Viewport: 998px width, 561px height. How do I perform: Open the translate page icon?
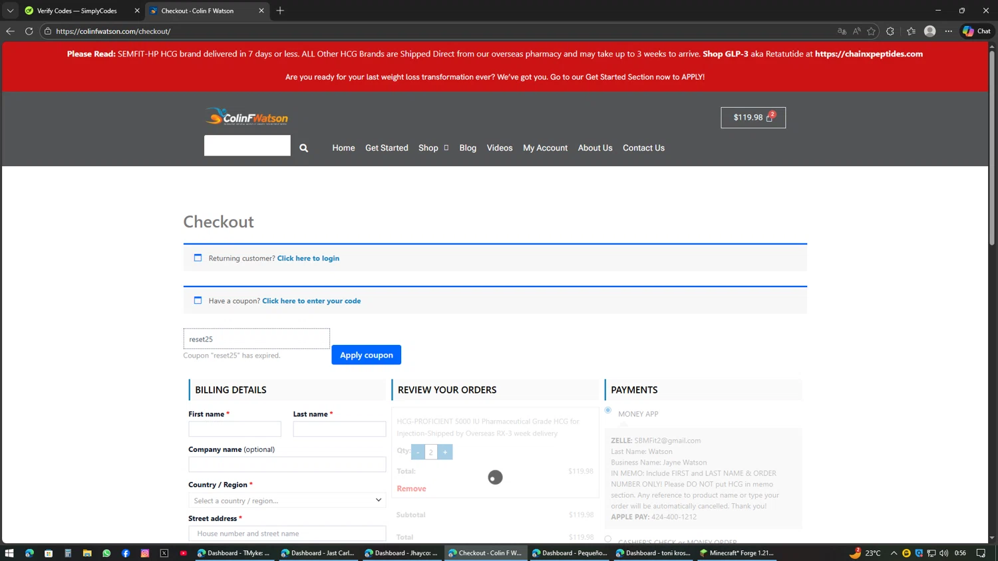pyautogui.click(x=842, y=31)
